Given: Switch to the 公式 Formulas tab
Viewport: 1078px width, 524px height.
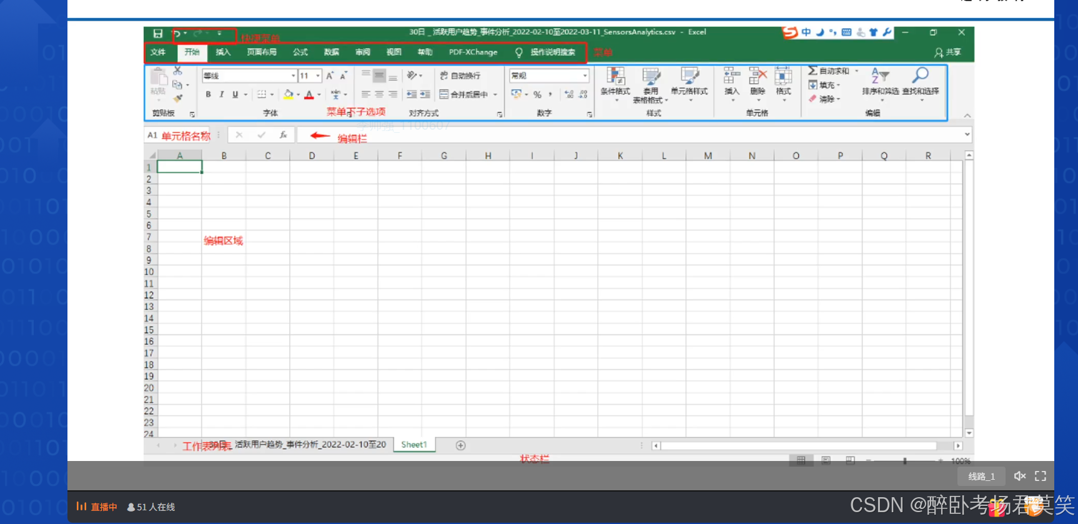Looking at the screenshot, I should (x=300, y=52).
